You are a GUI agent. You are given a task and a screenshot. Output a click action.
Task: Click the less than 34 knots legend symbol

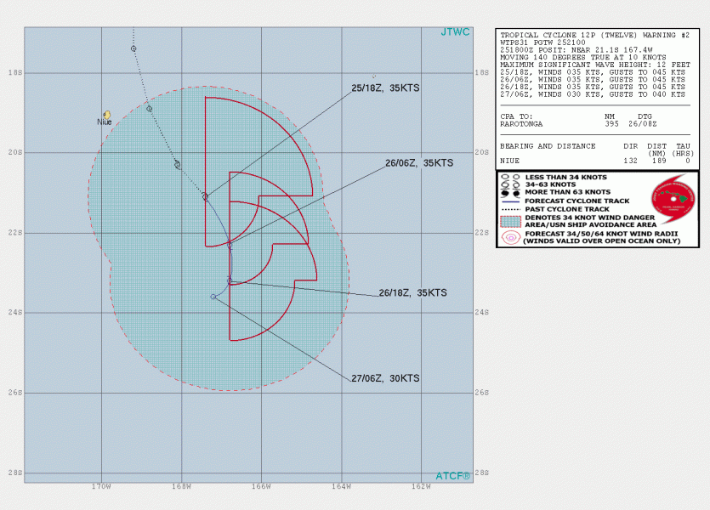[x=511, y=178]
